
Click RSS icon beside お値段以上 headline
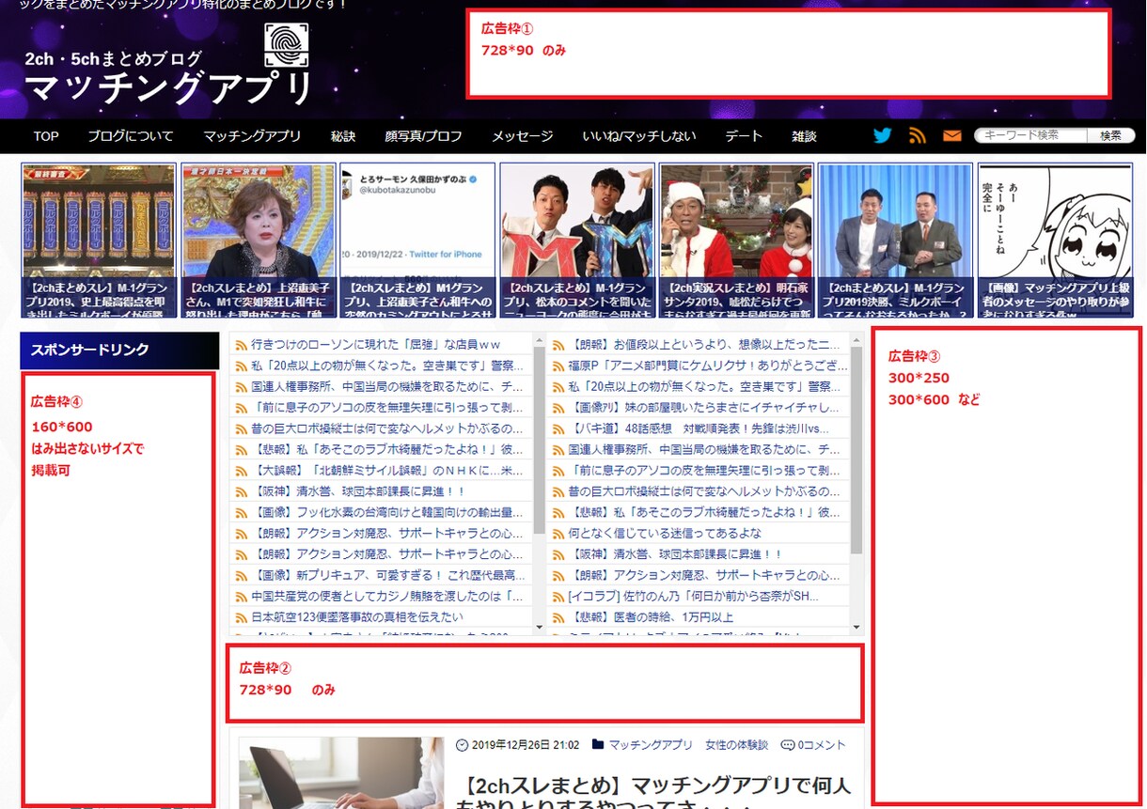[x=558, y=345]
